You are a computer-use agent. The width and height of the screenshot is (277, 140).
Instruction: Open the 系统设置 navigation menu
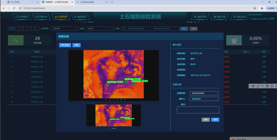pyautogui.click(x=239, y=17)
